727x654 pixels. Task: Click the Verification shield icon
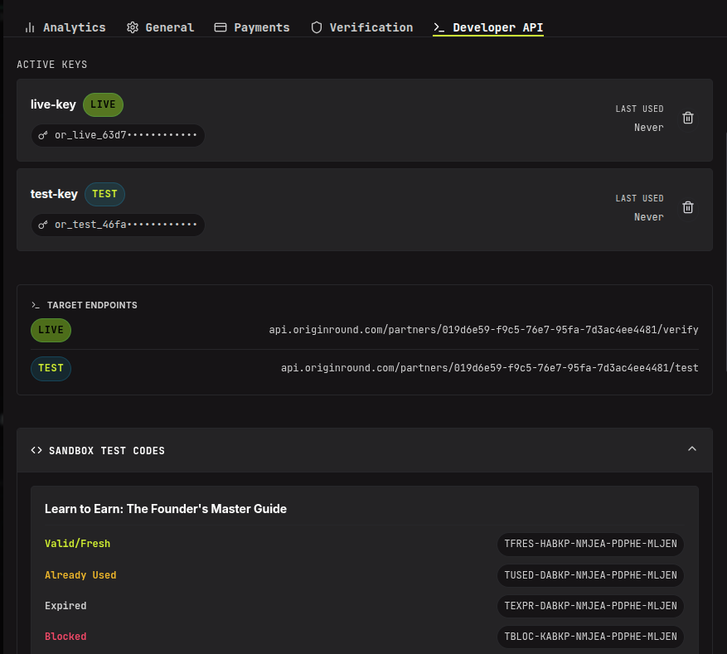click(x=317, y=27)
